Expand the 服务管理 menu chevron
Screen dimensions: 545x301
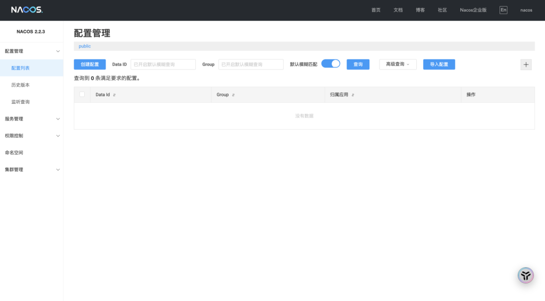(x=58, y=119)
